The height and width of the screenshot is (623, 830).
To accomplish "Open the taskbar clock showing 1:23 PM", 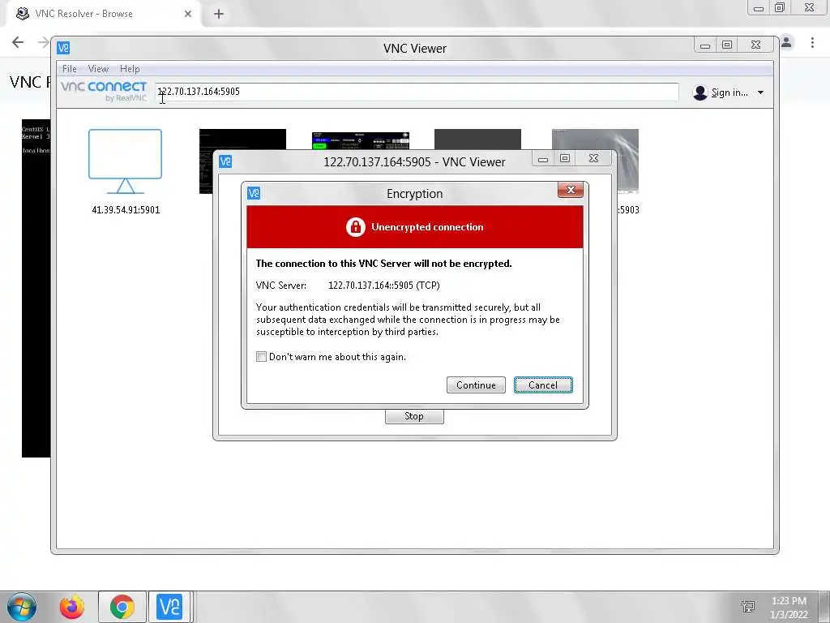I will tap(789, 608).
